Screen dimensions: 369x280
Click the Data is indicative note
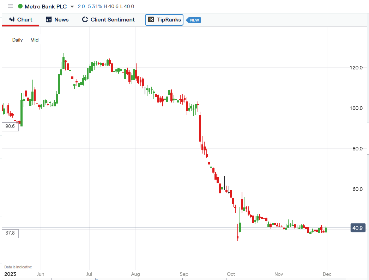click(x=18, y=267)
